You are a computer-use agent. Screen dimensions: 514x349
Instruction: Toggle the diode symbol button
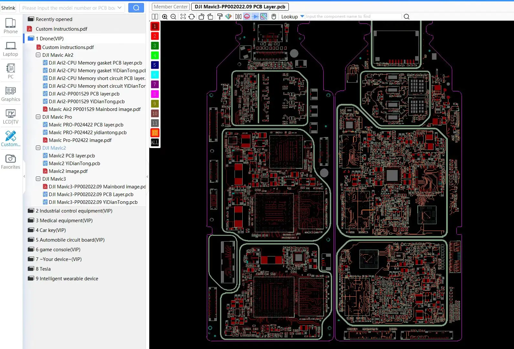(255, 16)
